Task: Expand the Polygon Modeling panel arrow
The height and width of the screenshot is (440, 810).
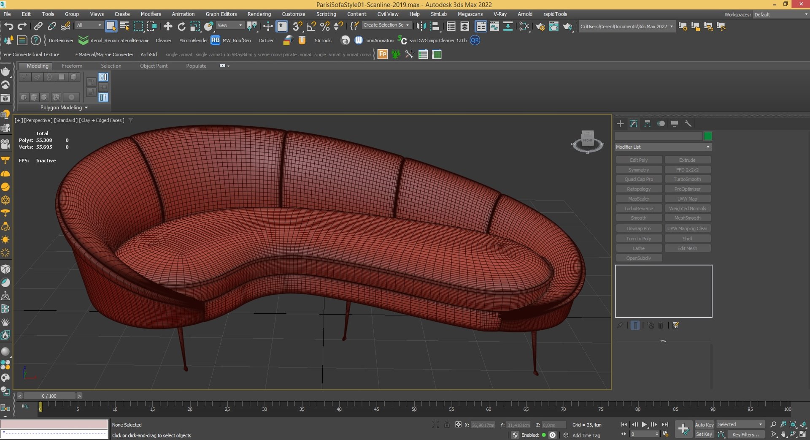Action: [86, 108]
